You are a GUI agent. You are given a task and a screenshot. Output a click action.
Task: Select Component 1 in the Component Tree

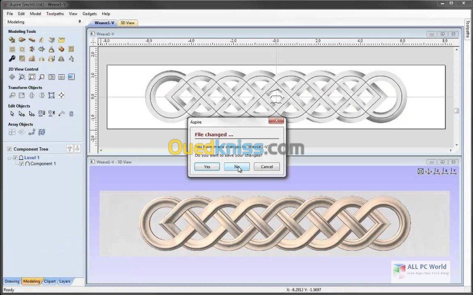[x=43, y=164]
